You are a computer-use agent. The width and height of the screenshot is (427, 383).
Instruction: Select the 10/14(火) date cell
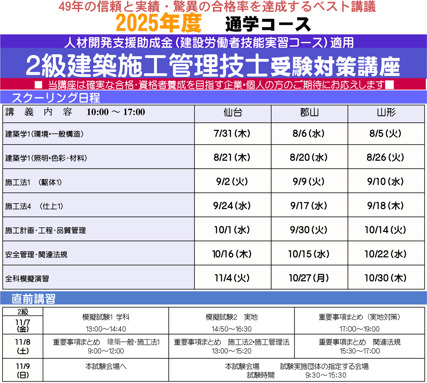pos(386,229)
